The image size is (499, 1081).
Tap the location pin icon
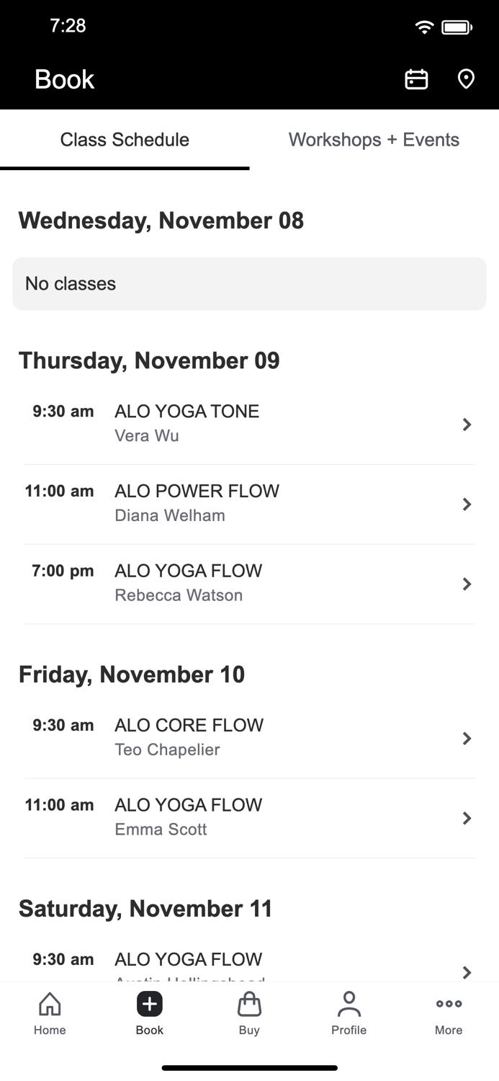click(466, 79)
